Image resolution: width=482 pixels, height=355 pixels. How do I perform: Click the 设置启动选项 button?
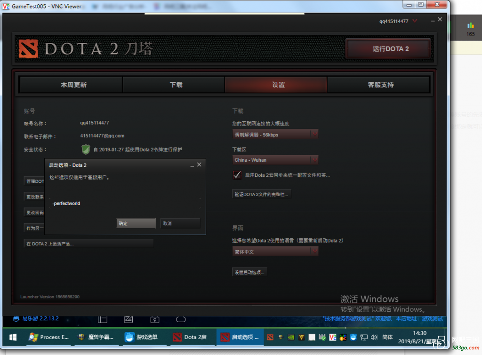[x=249, y=272]
